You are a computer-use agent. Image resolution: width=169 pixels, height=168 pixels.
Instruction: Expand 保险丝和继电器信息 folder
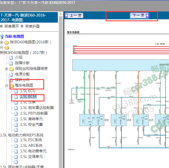pos(7,69)
